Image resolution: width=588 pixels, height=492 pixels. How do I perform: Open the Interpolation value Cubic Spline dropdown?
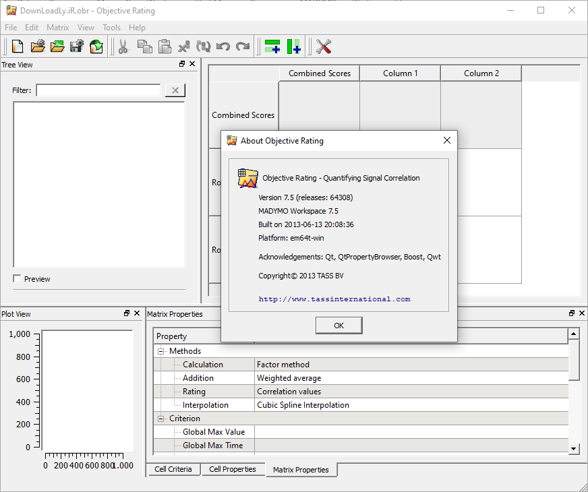(x=411, y=405)
